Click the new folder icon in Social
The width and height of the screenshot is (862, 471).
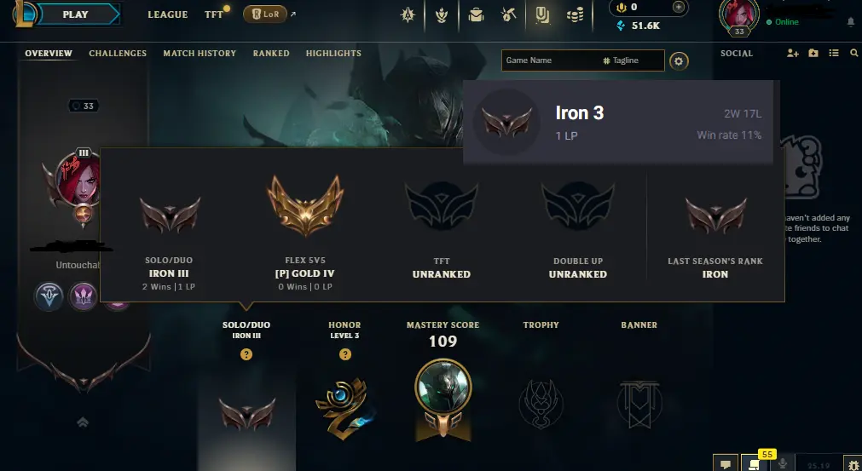tap(813, 54)
